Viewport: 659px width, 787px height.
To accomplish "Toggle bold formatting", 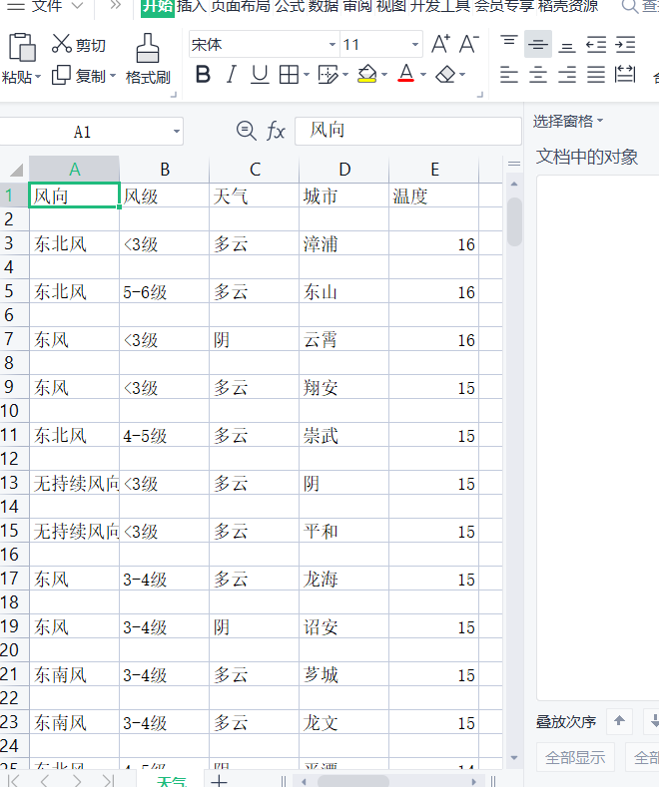I will (x=203, y=75).
